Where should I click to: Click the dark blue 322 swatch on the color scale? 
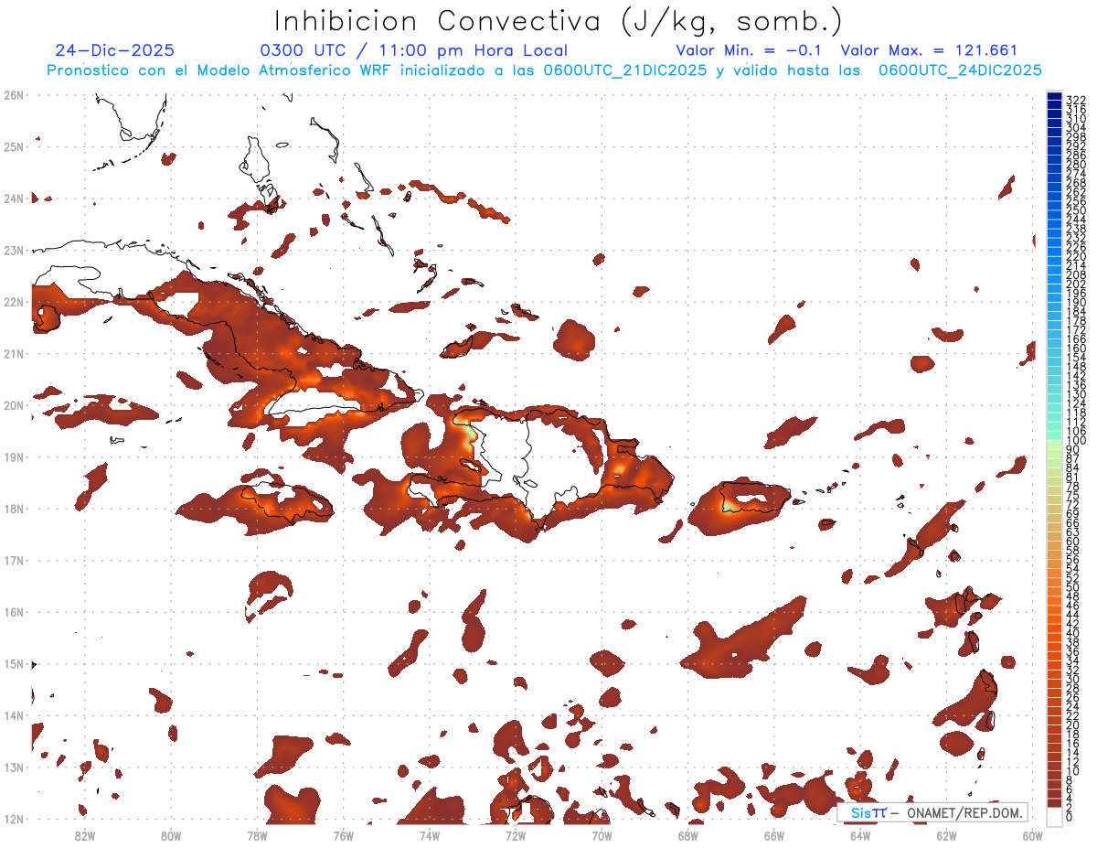(1055, 97)
